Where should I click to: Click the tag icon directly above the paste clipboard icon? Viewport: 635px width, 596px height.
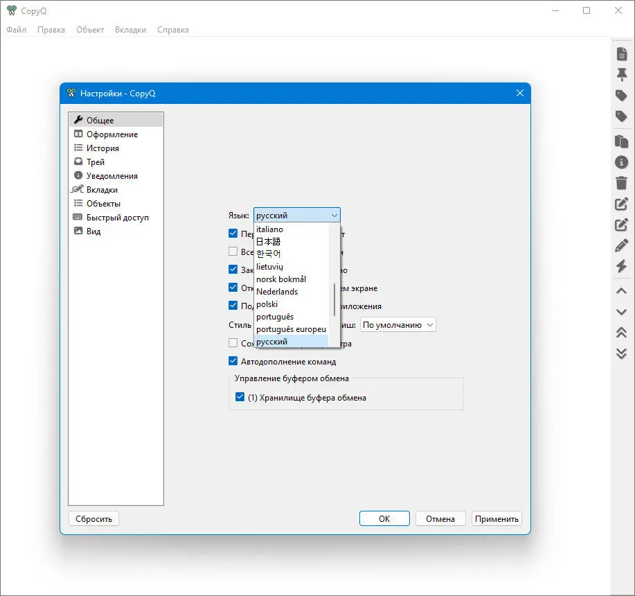click(622, 116)
